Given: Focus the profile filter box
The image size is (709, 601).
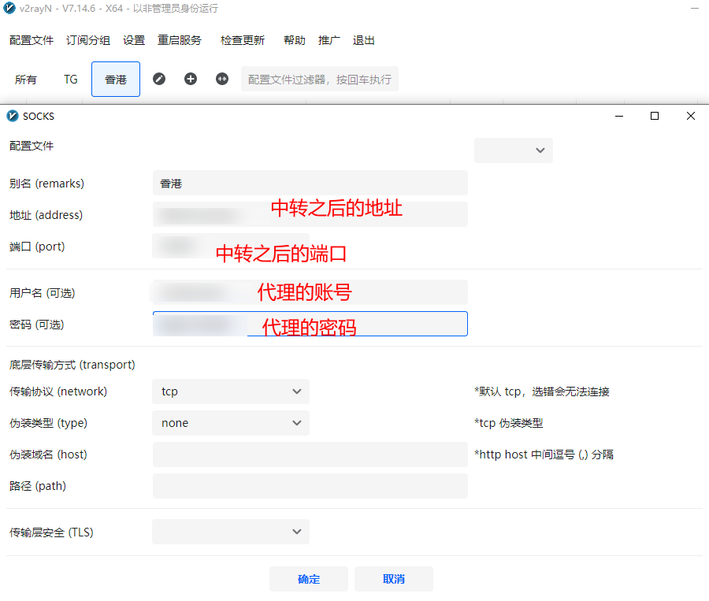Looking at the screenshot, I should click(x=319, y=79).
